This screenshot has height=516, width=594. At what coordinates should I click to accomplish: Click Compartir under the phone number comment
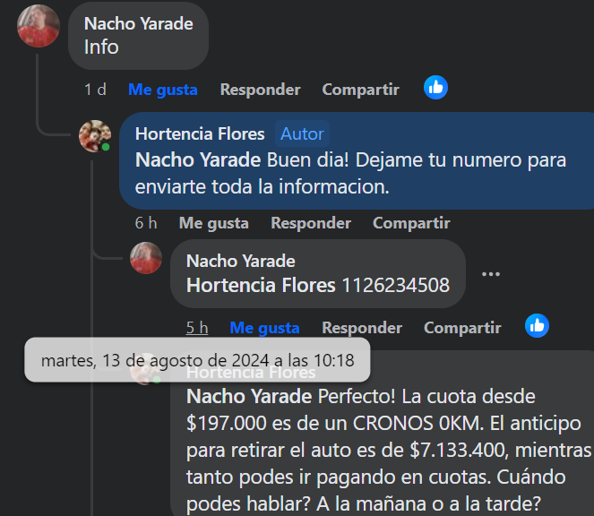(x=462, y=328)
